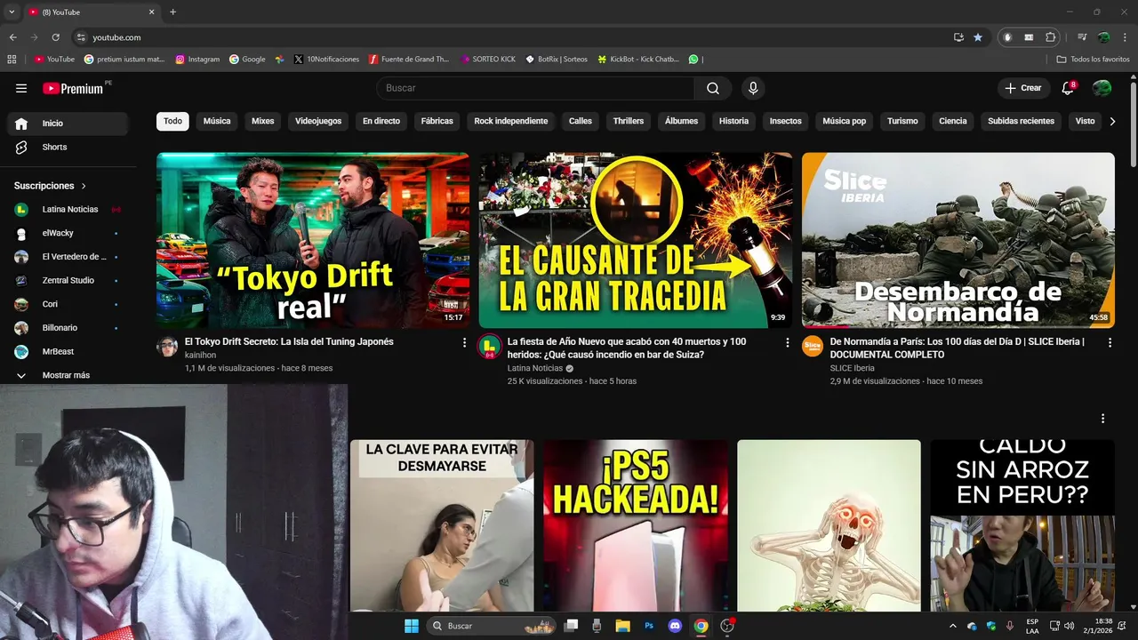The width and height of the screenshot is (1138, 640).
Task: Bookmark this page with the star icon
Action: tap(978, 37)
